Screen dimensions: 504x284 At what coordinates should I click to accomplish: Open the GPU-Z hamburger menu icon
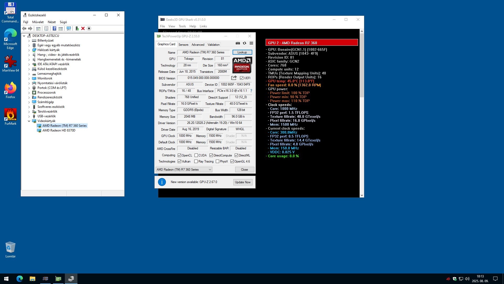pyautogui.click(x=251, y=43)
